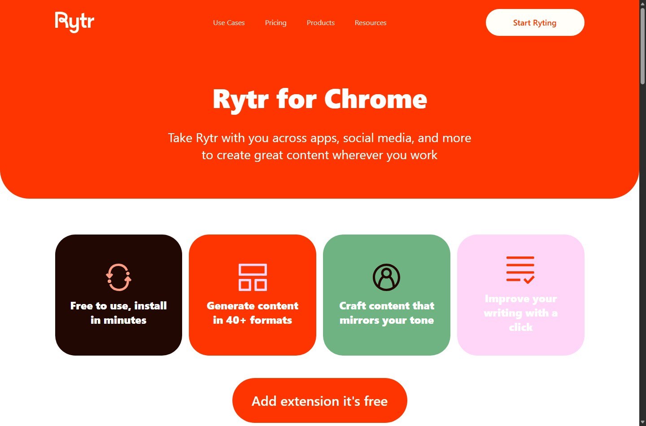This screenshot has width=646, height=426.
Task: Click the user profile tone icon
Action: tap(386, 277)
